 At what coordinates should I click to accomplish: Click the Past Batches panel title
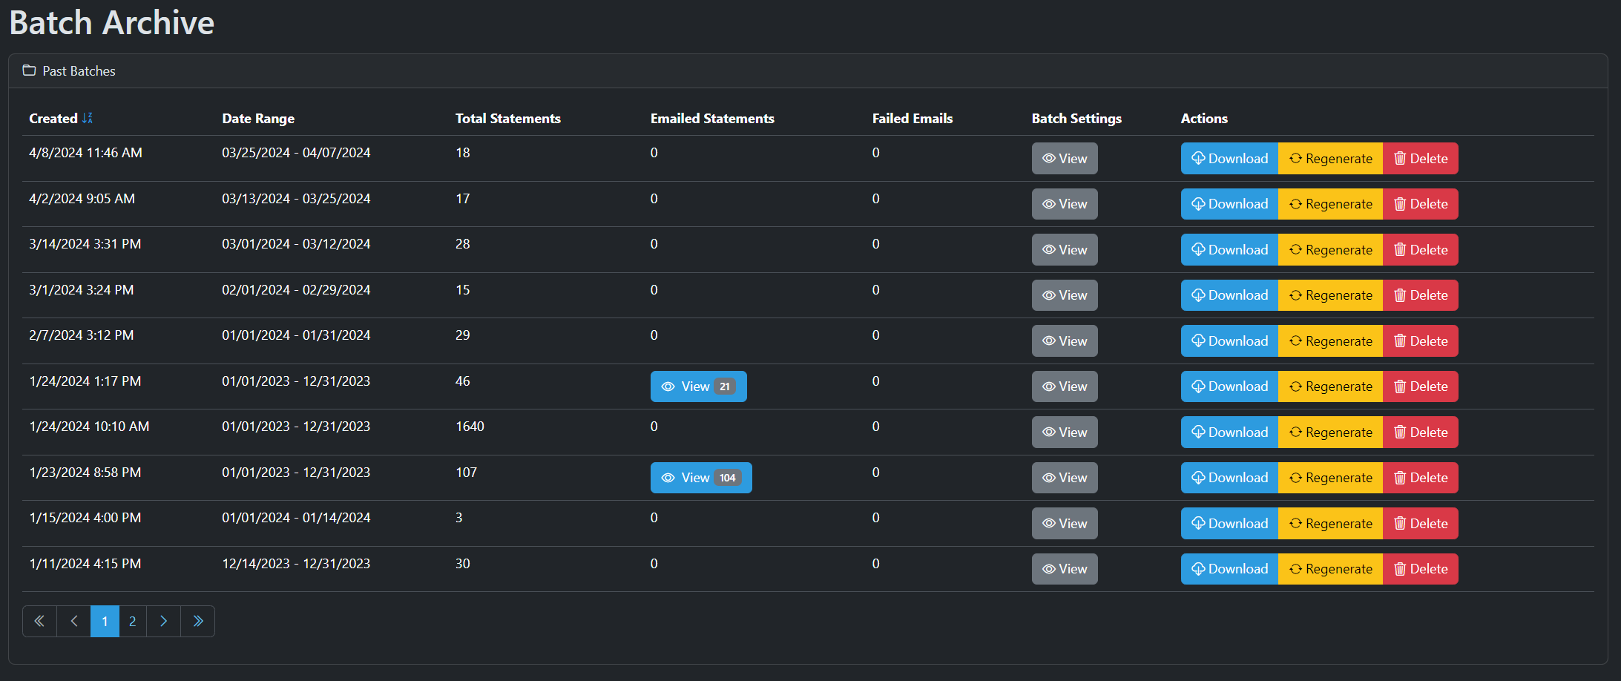pyautogui.click(x=79, y=71)
